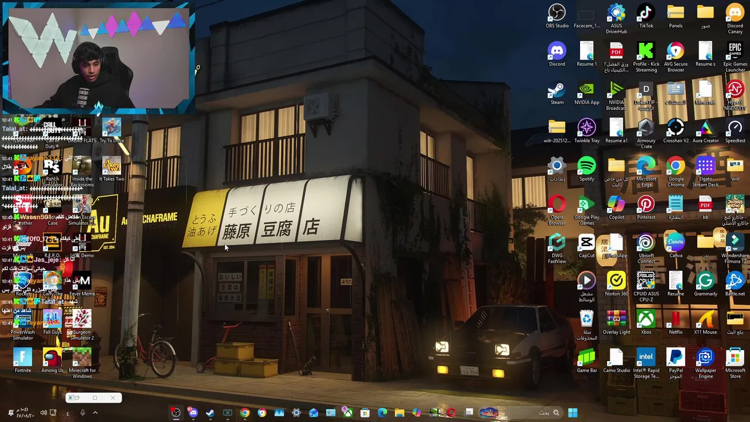Screen dimensions: 750x422
Task: Select the Copilot desktop icon
Action: (616, 208)
